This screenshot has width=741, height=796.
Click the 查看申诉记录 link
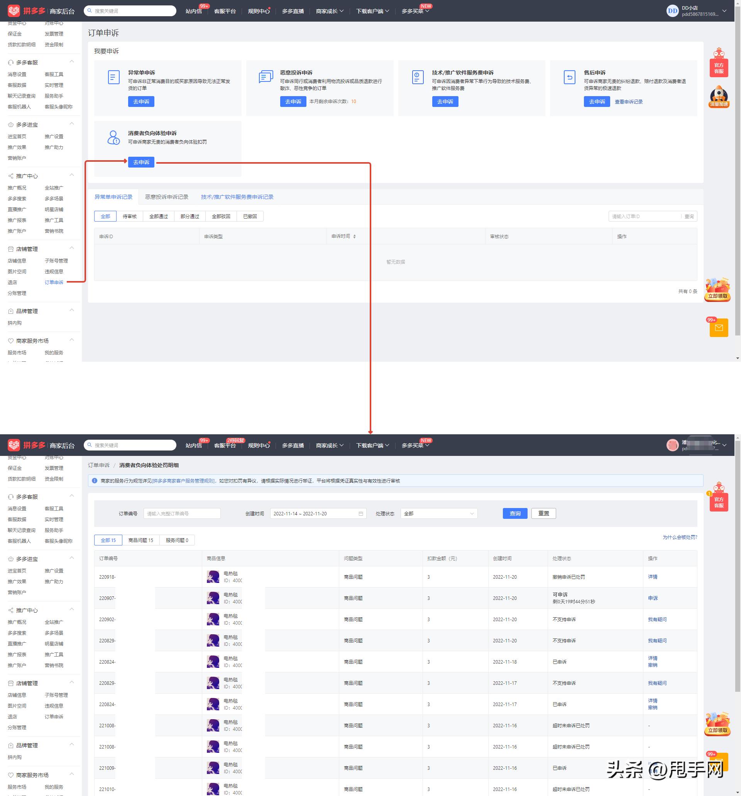[629, 102]
